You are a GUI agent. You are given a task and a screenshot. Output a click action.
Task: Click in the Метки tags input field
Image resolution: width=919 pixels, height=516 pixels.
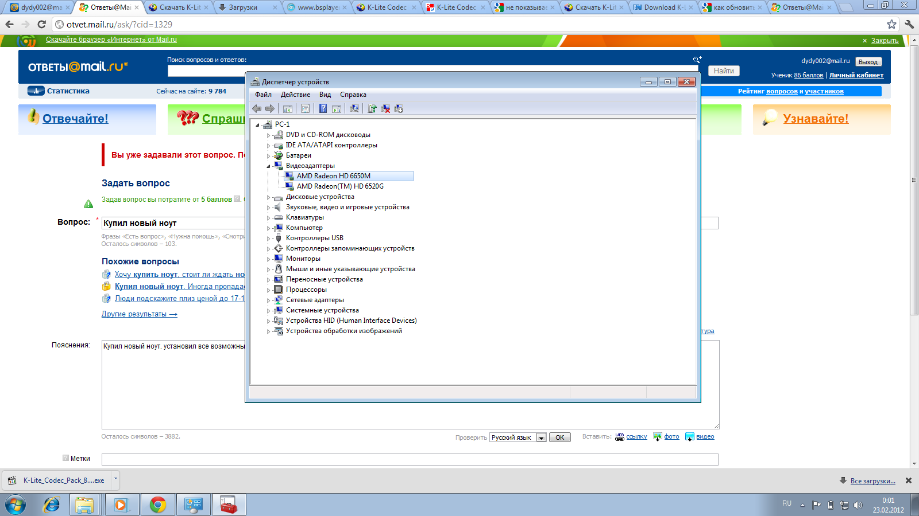point(410,459)
